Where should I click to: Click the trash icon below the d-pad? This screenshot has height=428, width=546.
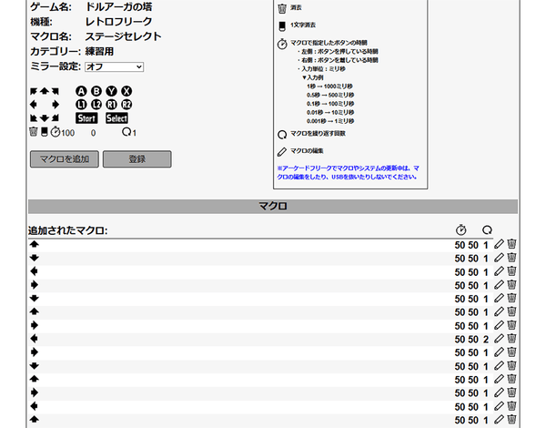coord(34,133)
